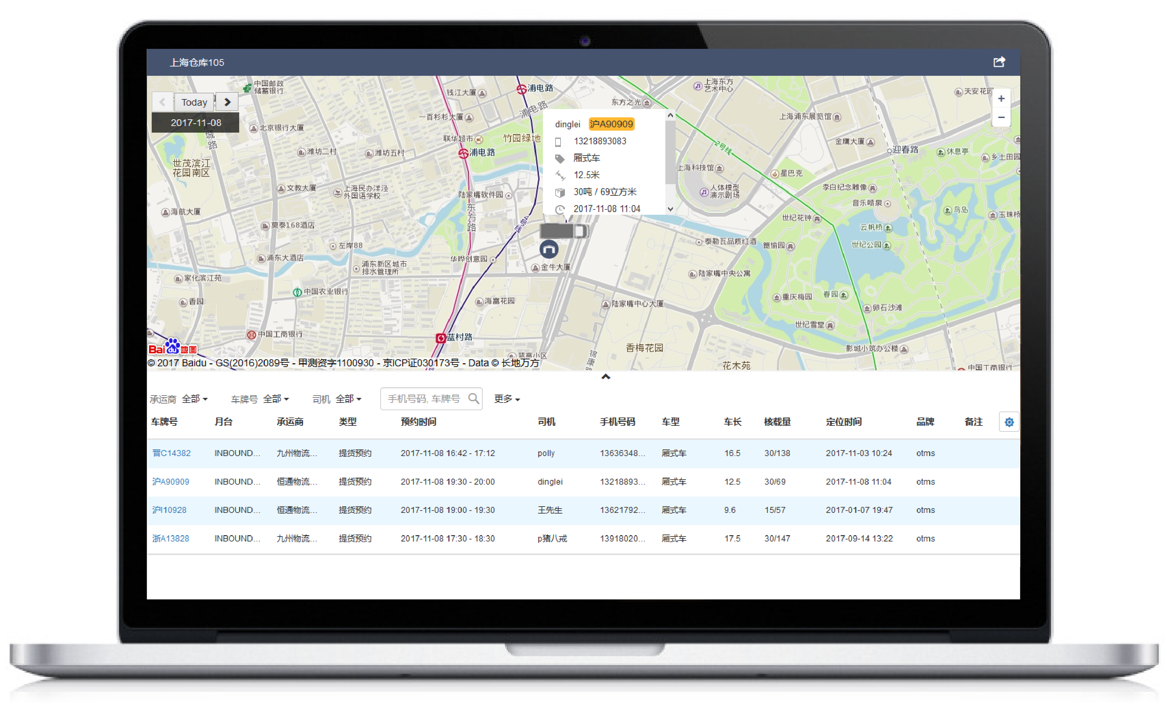Image resolution: width=1167 pixels, height=713 pixels.
Task: Open the 车牌号 plate filter dropdown
Action: pos(276,399)
